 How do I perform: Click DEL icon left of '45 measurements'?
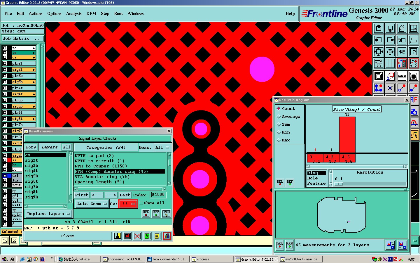(280, 245)
